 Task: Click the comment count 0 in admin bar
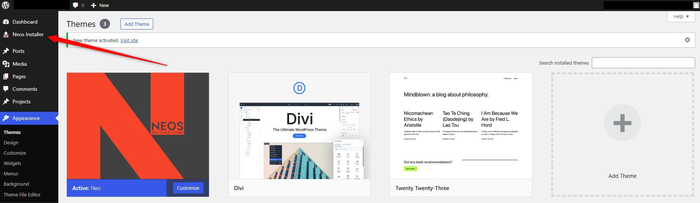[x=83, y=5]
